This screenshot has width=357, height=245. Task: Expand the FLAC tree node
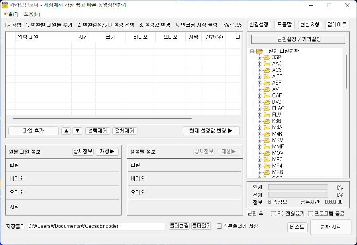(259, 109)
